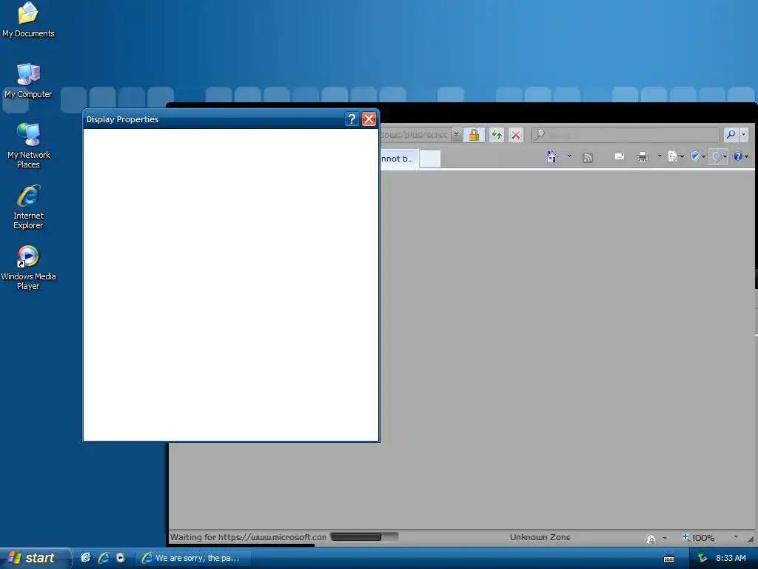Expand dropdown next to status bar security icon

pyautogui.click(x=665, y=538)
